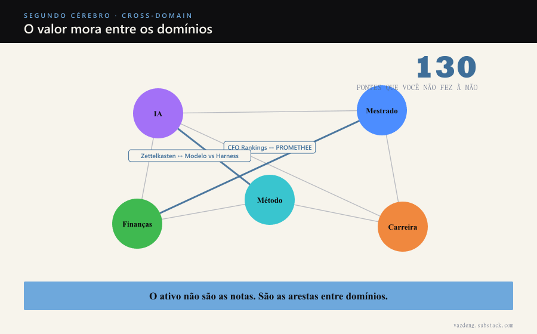
Task: Select the orange Carreira node
Action: [x=403, y=227]
